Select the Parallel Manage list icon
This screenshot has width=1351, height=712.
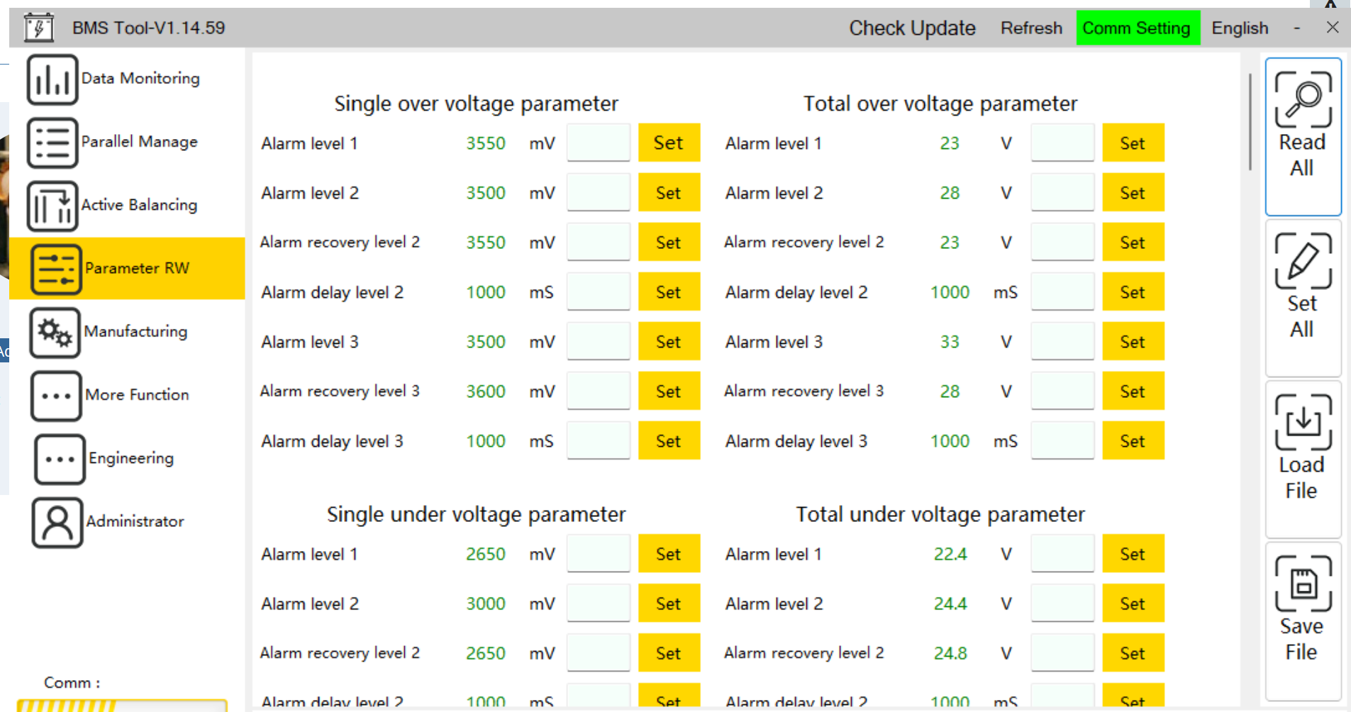coord(52,143)
